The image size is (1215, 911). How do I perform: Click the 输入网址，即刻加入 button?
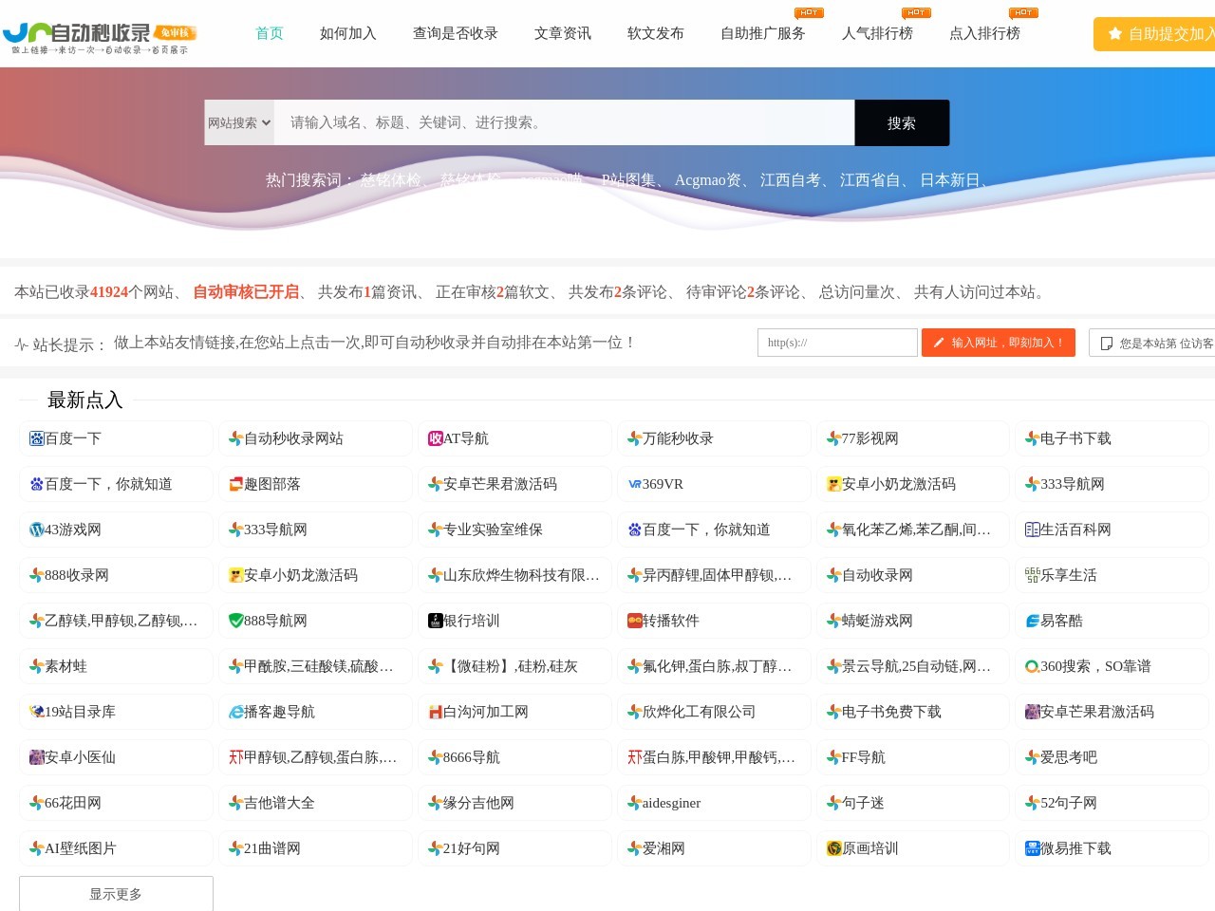999,343
